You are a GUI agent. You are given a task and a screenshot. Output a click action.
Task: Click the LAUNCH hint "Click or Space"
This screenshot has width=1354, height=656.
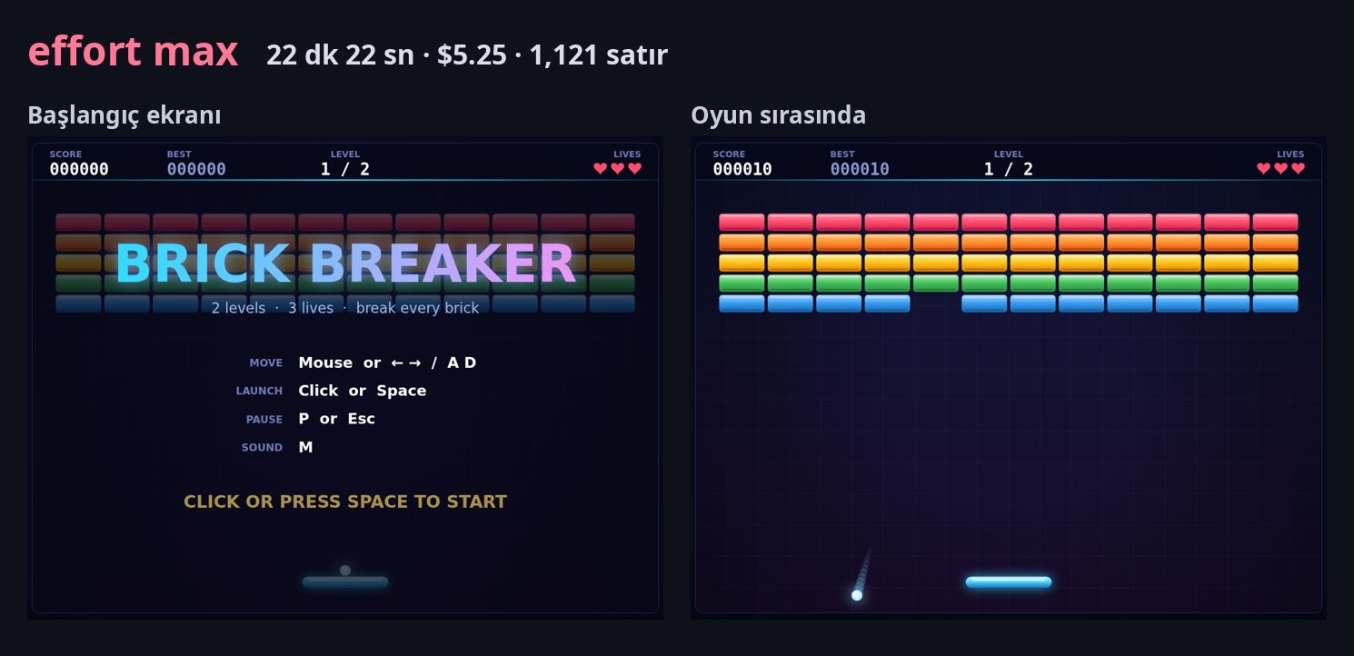click(x=363, y=391)
